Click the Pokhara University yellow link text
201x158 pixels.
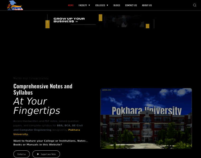tap(47, 132)
